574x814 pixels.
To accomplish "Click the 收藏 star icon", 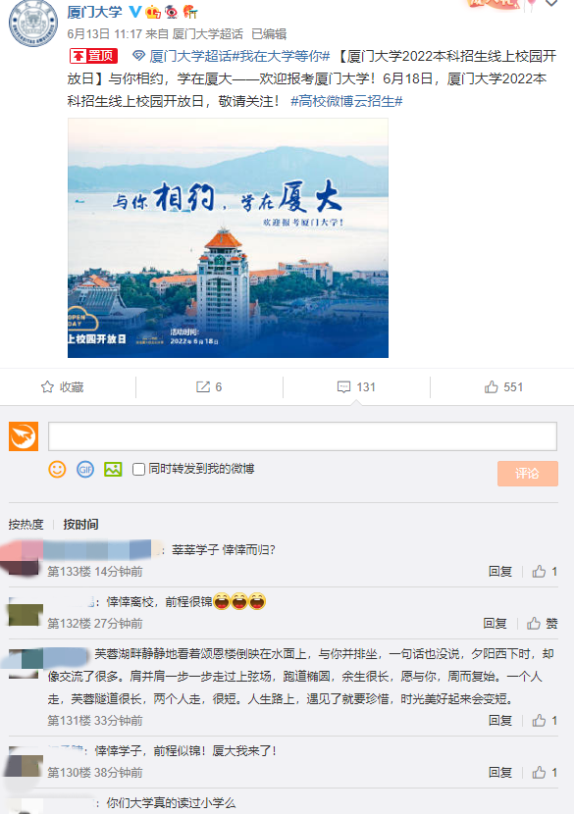I will 48,386.
